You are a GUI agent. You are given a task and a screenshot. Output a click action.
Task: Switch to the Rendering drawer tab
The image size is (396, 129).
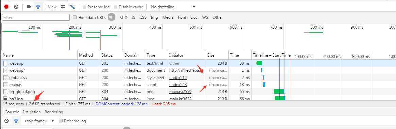point(54,112)
